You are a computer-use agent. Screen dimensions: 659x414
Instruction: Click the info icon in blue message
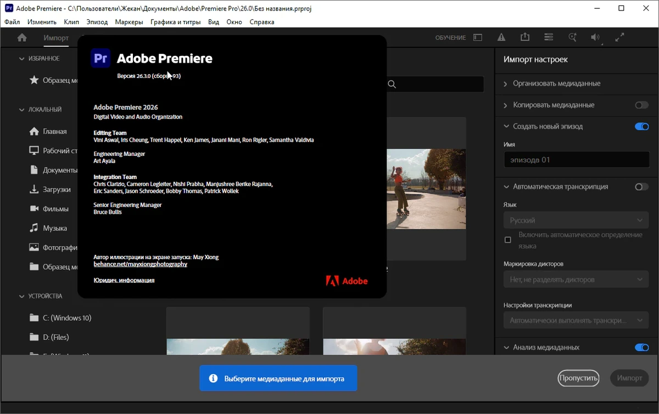click(x=213, y=378)
